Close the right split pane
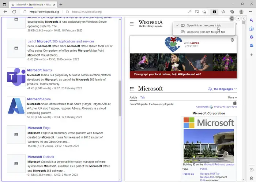 click(x=244, y=18)
